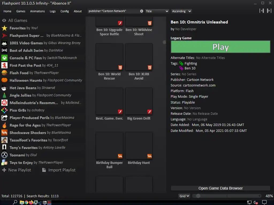274x205 pixels.
Task: Click New Playlist
Action: coord(16,170)
